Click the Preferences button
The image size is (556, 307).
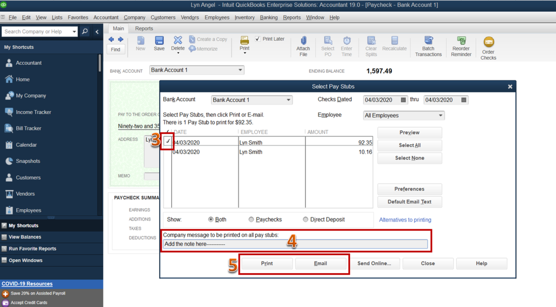[410, 189]
